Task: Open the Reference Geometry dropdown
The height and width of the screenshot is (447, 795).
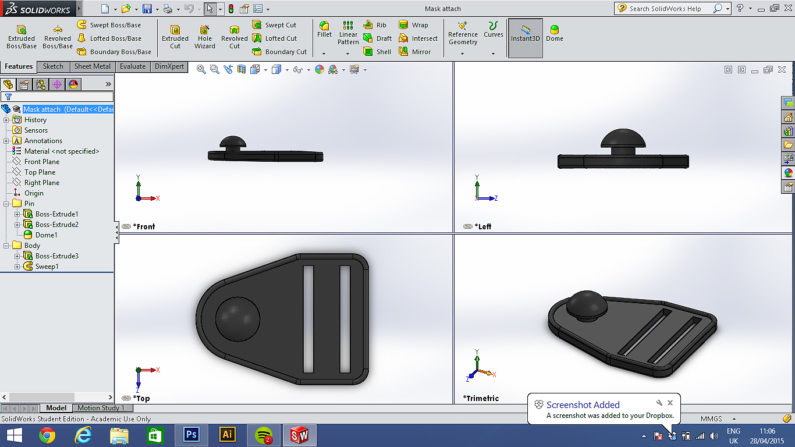Action: click(463, 54)
